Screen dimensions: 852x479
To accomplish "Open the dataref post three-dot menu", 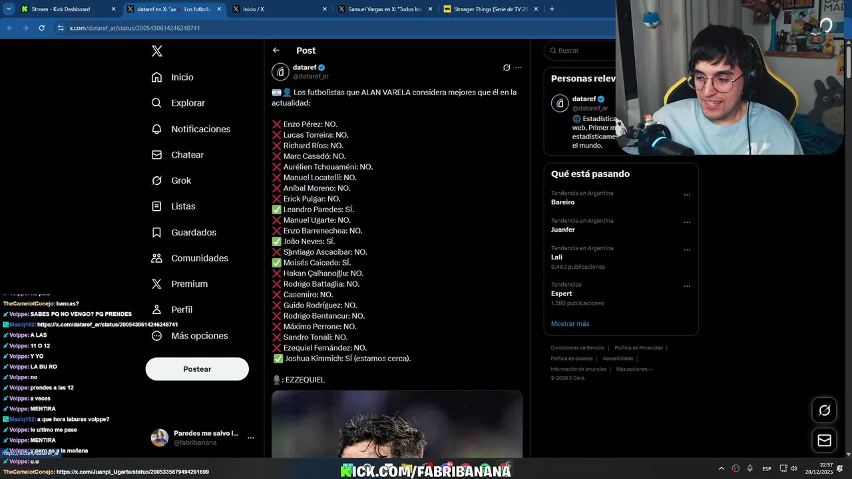I will click(519, 68).
